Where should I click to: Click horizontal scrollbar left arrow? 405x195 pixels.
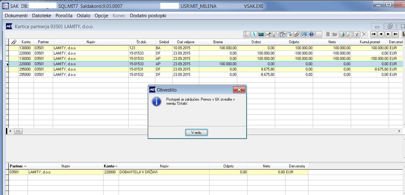(x=10, y=131)
